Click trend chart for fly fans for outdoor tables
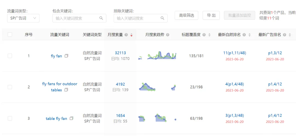Viewport: 296px width, 136px height. pyautogui.click(x=157, y=87)
